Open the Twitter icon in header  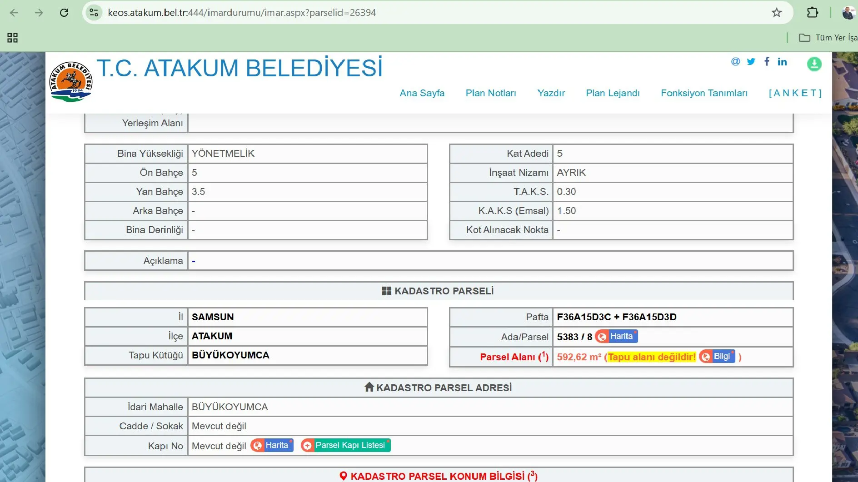751,61
